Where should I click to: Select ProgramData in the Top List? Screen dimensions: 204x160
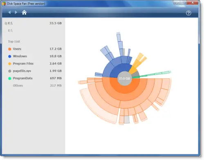(x=35, y=78)
